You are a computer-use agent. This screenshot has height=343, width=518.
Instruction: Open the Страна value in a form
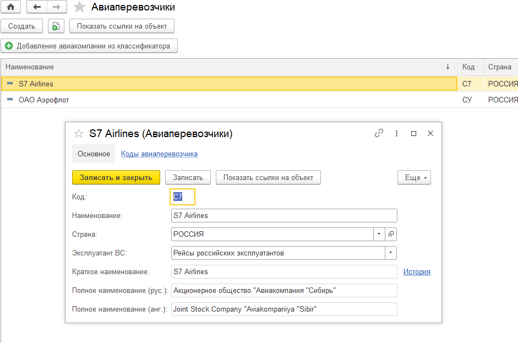(391, 234)
